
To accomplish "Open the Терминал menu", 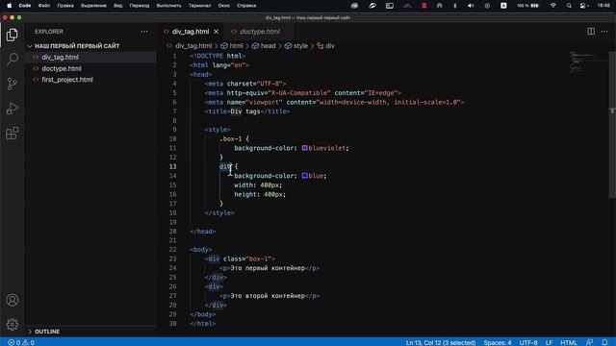I will [x=199, y=6].
